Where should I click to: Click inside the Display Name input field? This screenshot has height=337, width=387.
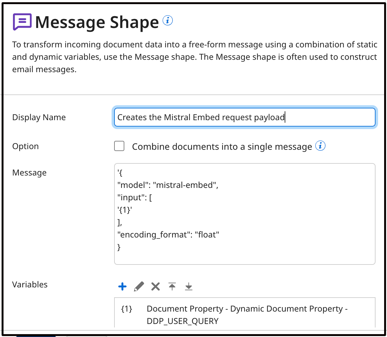[x=245, y=117]
